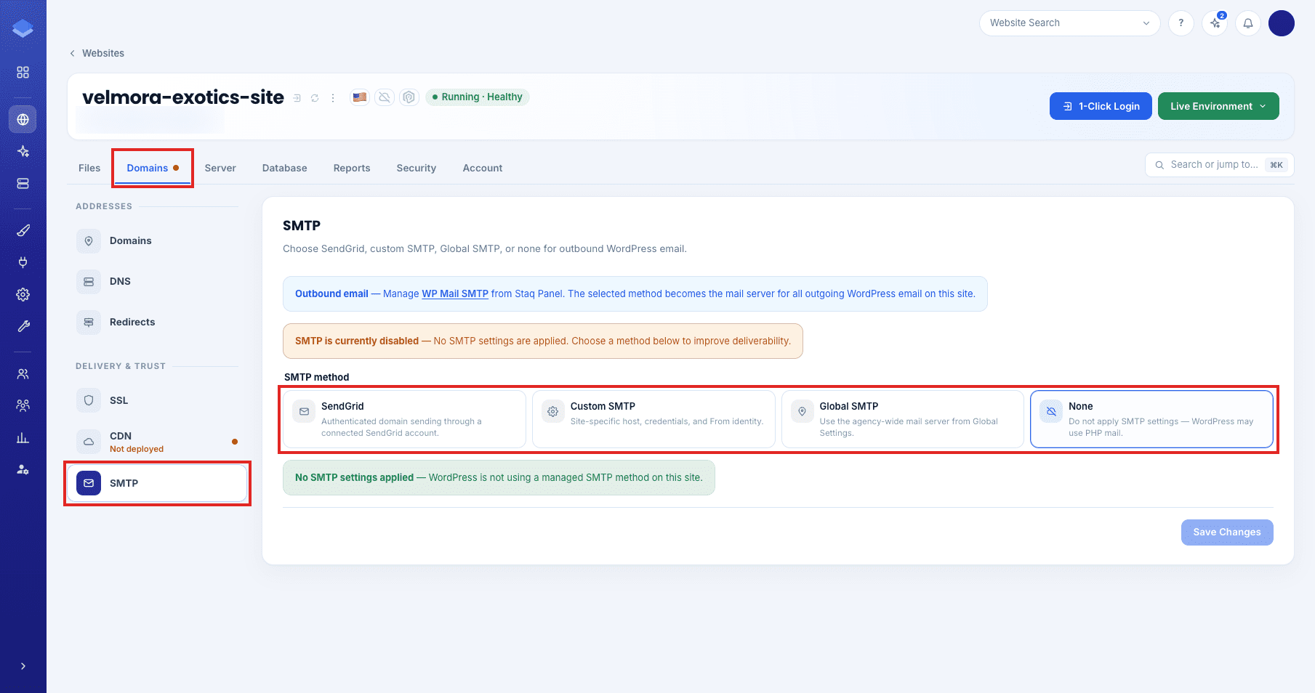The image size is (1315, 693).
Task: Click the user settings icon in sidebar
Action: pyautogui.click(x=23, y=469)
